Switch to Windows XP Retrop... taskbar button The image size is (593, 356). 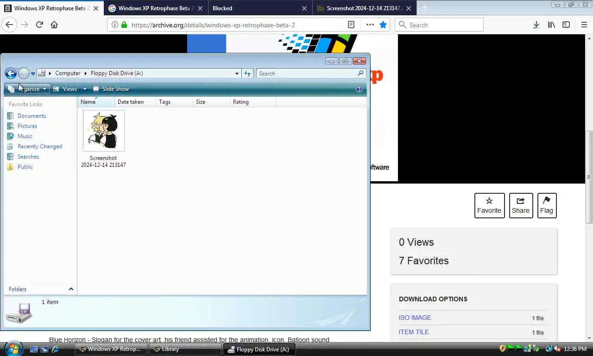[111, 349]
